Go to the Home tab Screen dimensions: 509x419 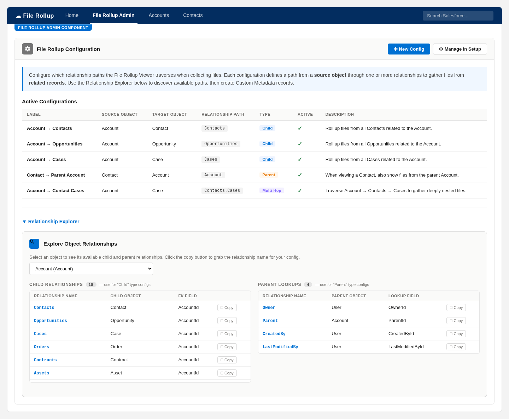tap(72, 15)
